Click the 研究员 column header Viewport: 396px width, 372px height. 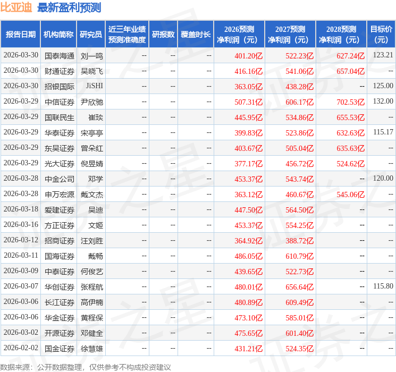coord(91,35)
